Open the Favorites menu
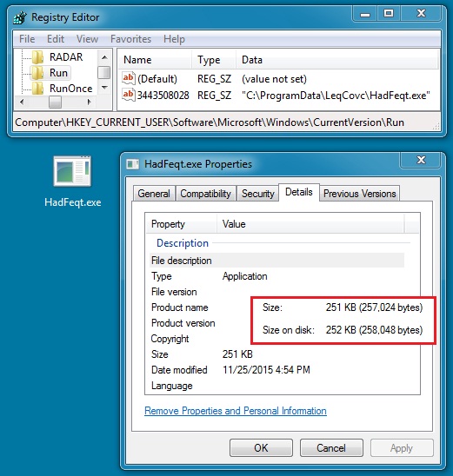This screenshot has height=476, width=453. coord(130,39)
